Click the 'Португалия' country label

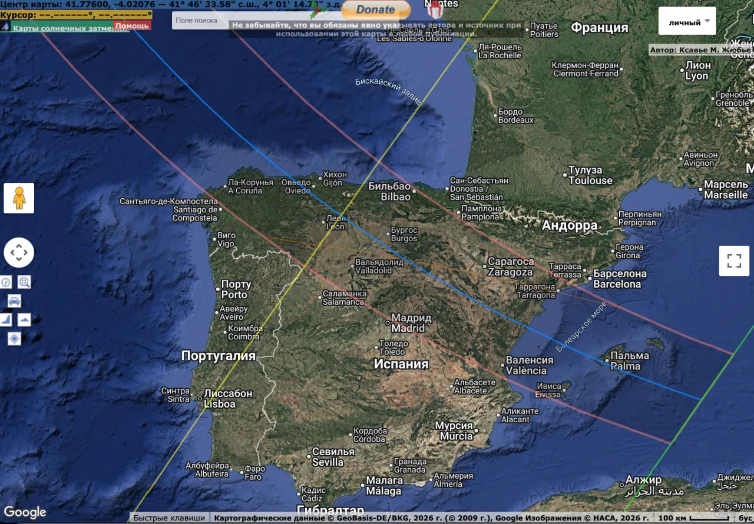(x=218, y=356)
